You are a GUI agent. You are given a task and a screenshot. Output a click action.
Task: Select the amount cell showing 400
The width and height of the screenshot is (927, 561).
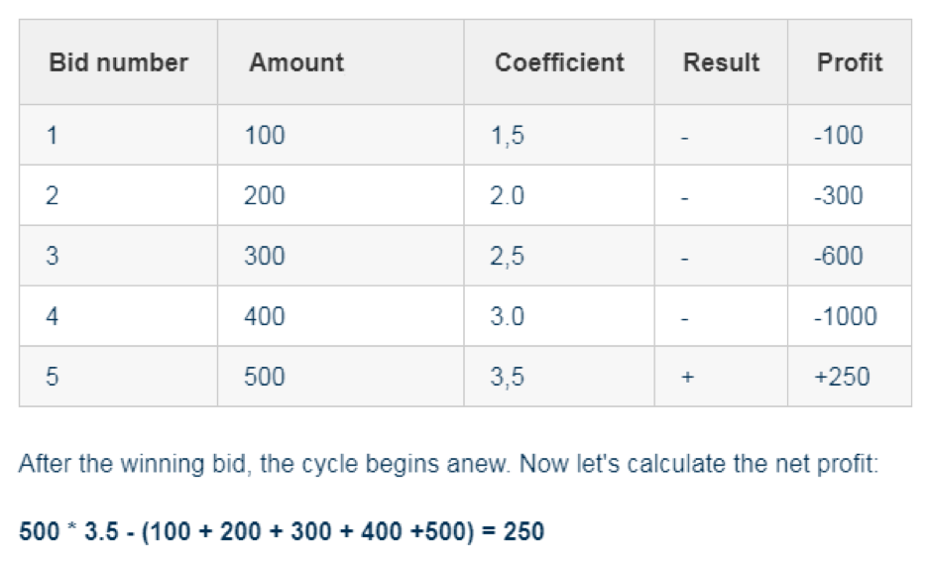340,316
